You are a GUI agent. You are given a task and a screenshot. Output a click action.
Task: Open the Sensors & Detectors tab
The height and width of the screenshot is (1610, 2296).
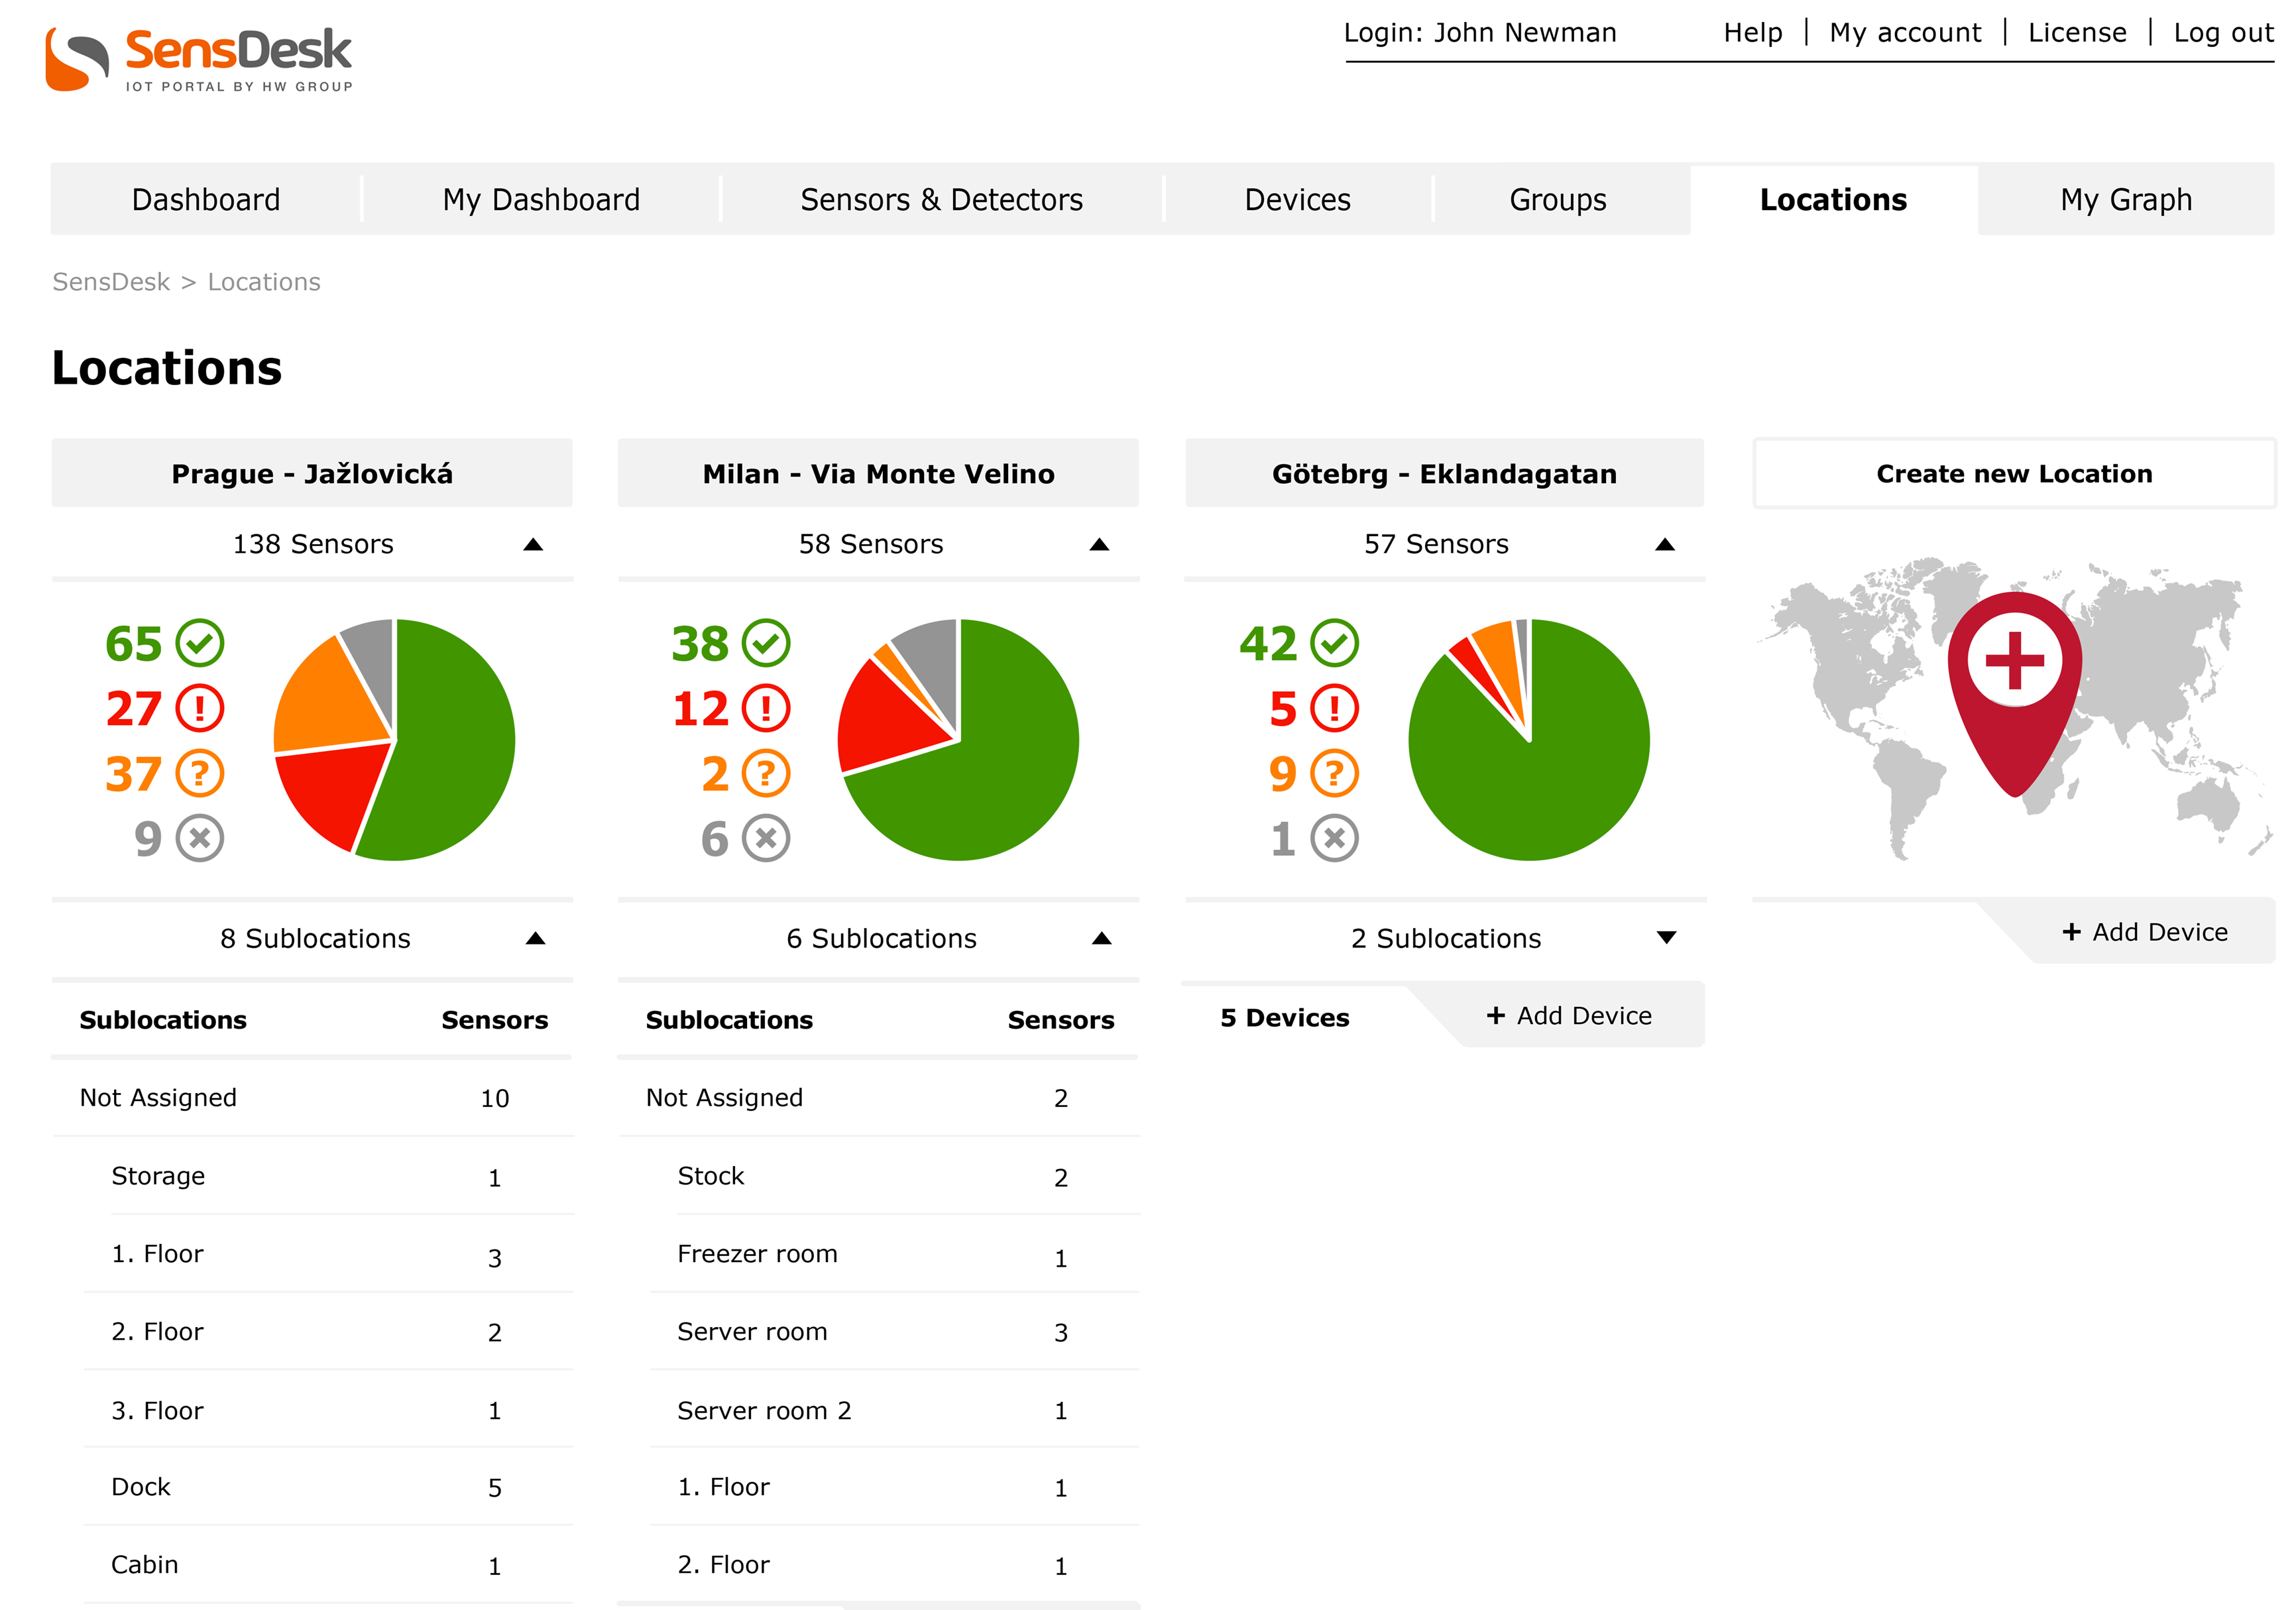click(x=941, y=200)
